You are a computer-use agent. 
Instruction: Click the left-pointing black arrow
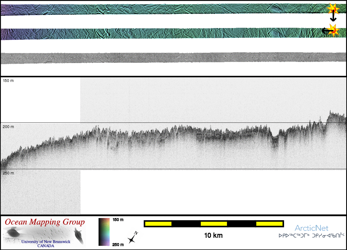pos(325,31)
